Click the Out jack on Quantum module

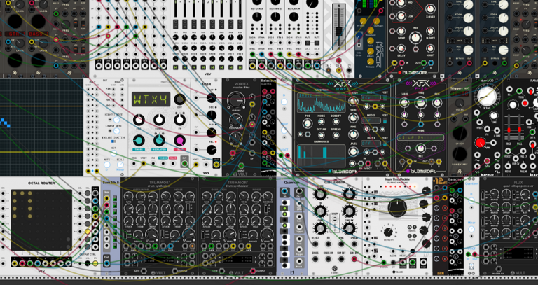[300, 191]
